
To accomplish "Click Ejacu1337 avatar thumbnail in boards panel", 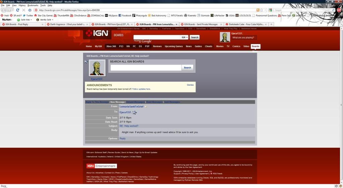I will (97, 68).
